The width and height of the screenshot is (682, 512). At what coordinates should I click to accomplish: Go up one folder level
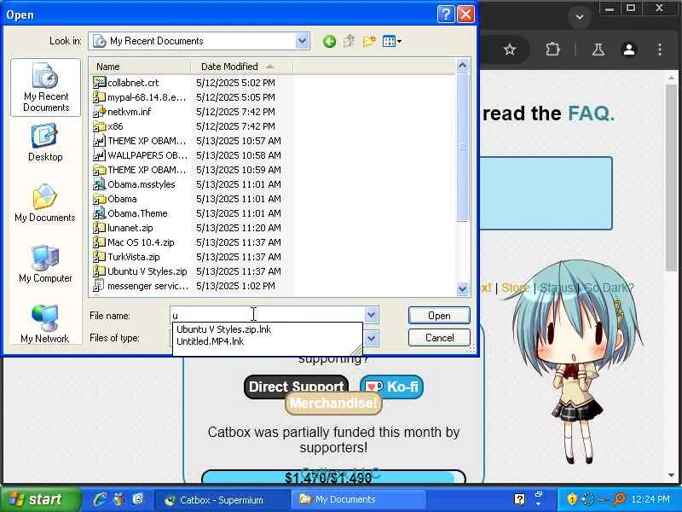[x=349, y=41]
